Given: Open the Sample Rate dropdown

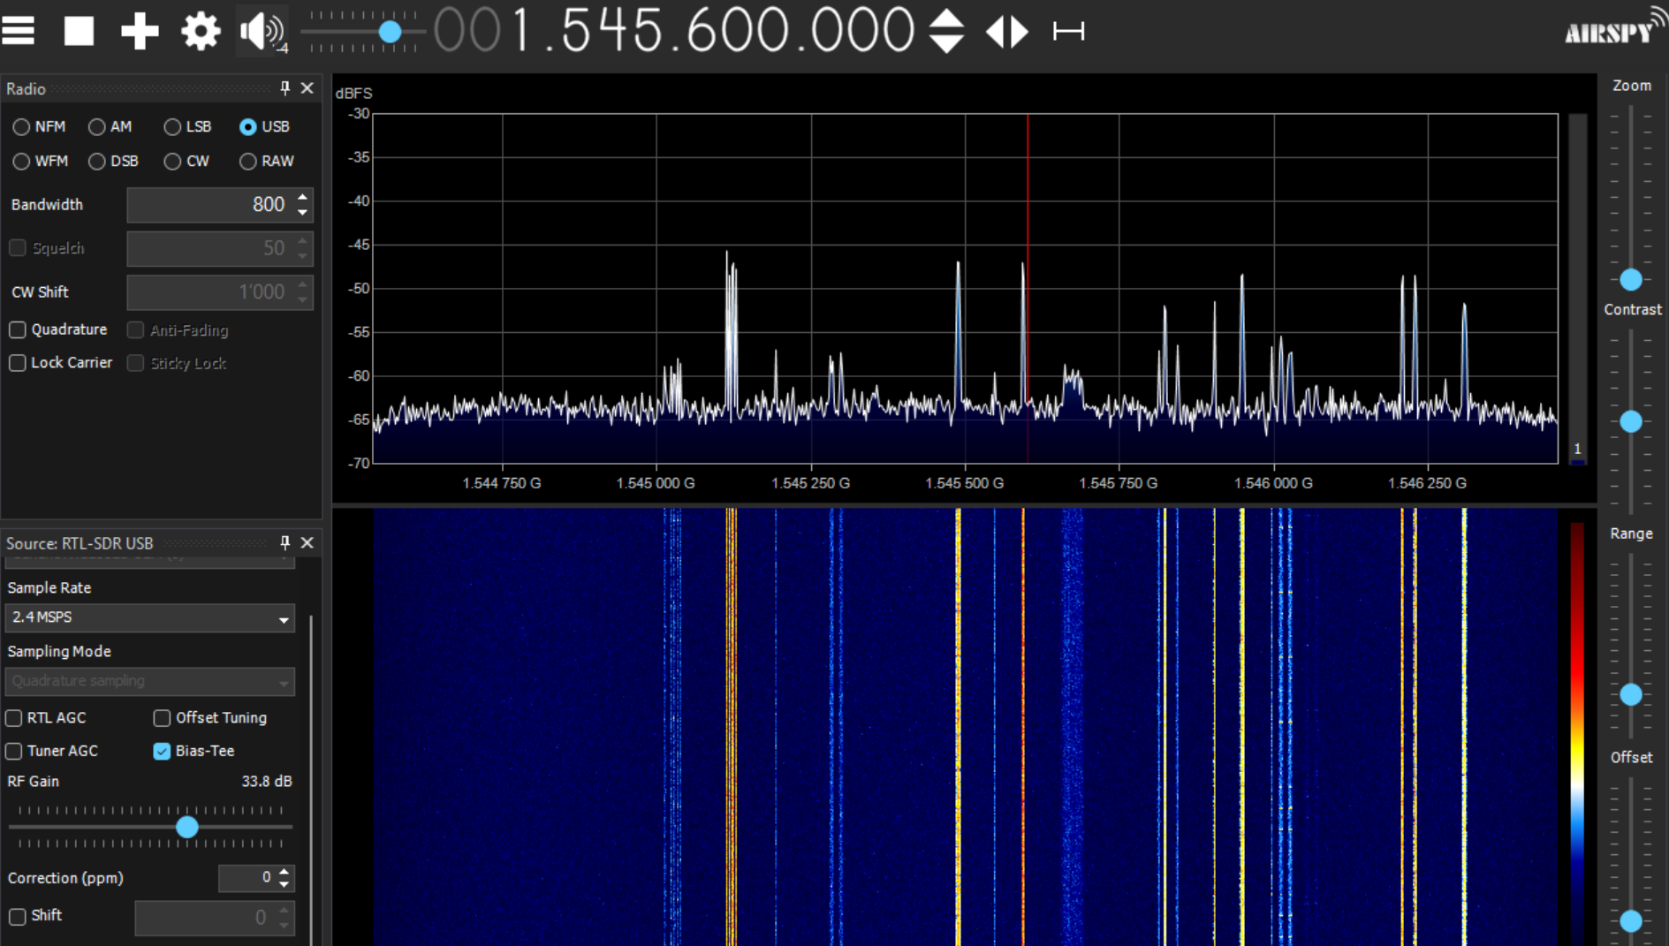Looking at the screenshot, I should point(148,618).
